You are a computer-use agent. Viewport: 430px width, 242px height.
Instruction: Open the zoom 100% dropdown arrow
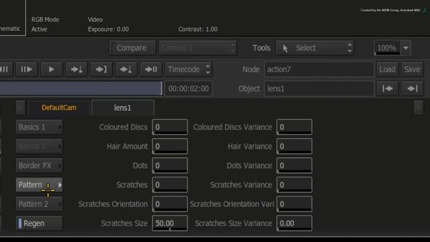[x=406, y=48]
